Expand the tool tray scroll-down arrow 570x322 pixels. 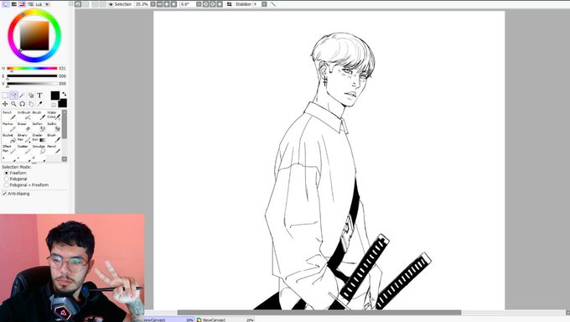(65, 159)
